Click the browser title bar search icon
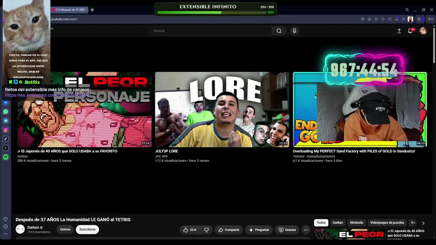436x245 pixels. tap(407, 10)
